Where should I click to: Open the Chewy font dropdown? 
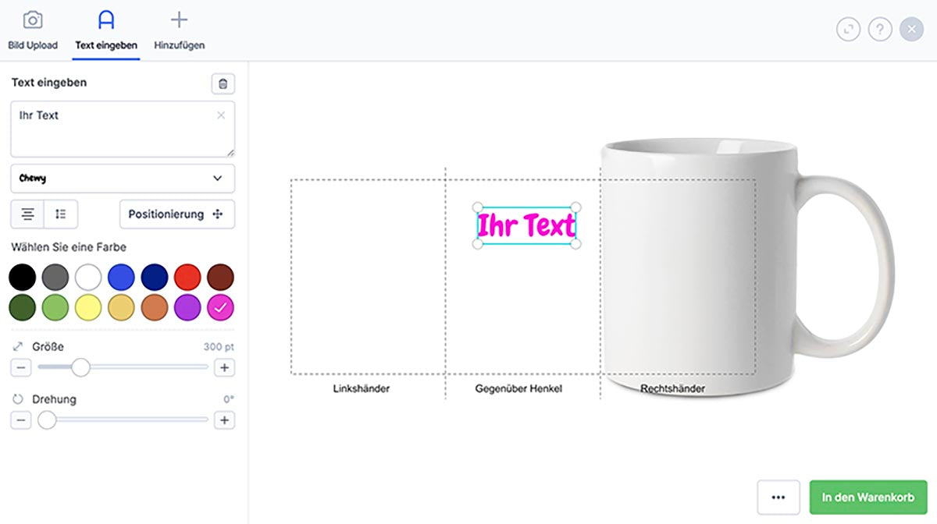pyautogui.click(x=123, y=179)
